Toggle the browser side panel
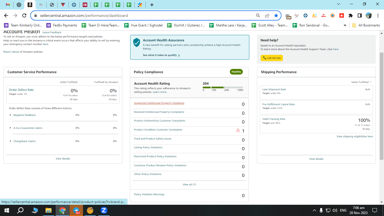This screenshot has width=384, height=216. click(x=360, y=16)
